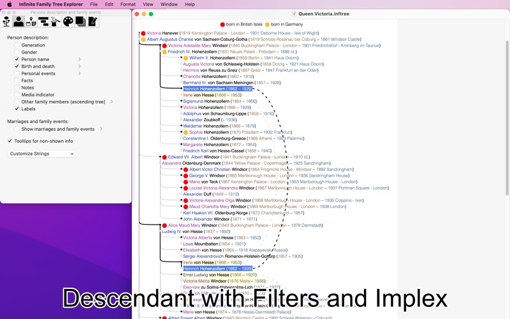Click the orange 'born in Germany' legend swatch

pyautogui.click(x=267, y=24)
